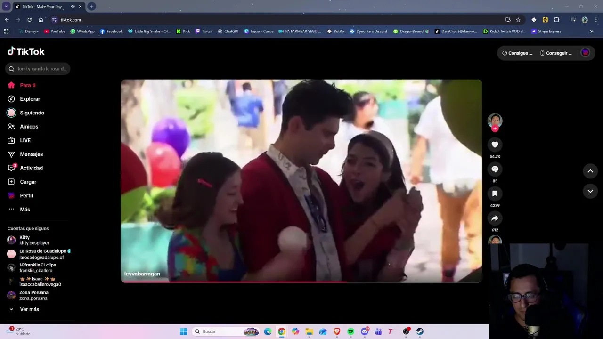
Task: Open Brave browser from the taskbar
Action: click(x=337, y=331)
